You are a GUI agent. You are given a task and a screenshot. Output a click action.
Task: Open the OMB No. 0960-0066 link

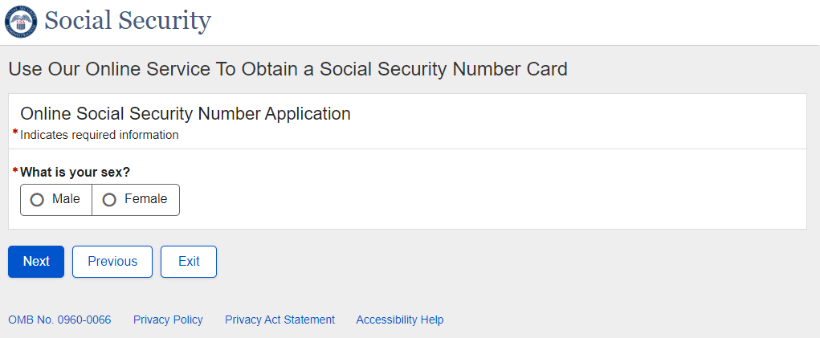tap(59, 320)
